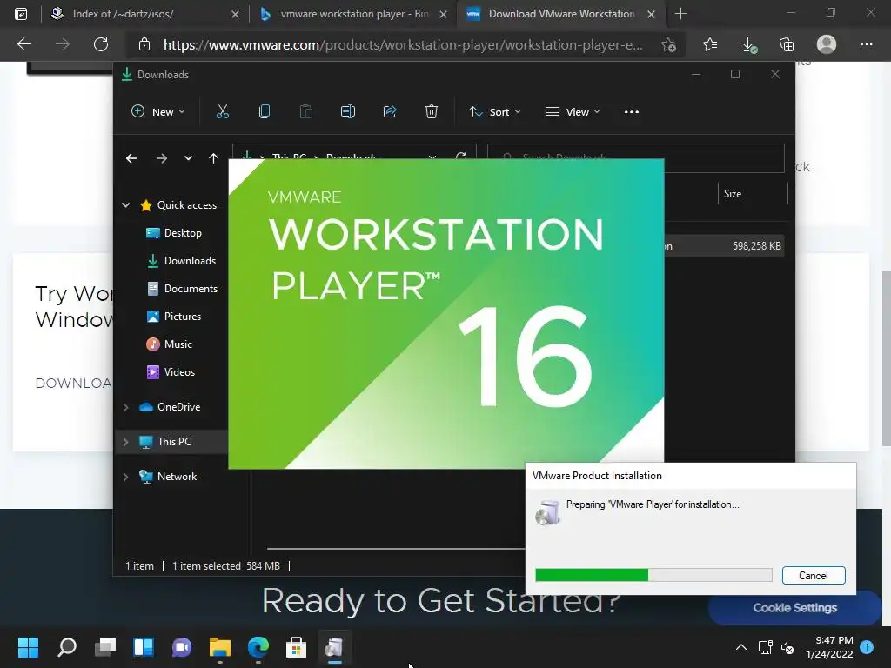
Task: Expand the This PC tree node
Action: click(x=125, y=442)
